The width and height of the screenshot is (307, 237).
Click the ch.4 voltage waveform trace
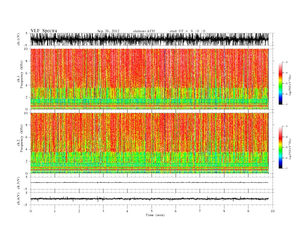pos(149,199)
